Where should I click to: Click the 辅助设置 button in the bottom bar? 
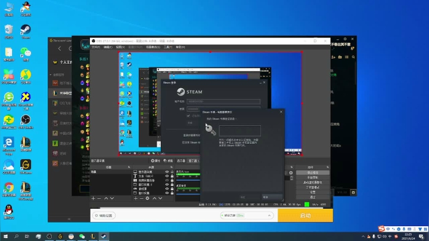coord(104,215)
